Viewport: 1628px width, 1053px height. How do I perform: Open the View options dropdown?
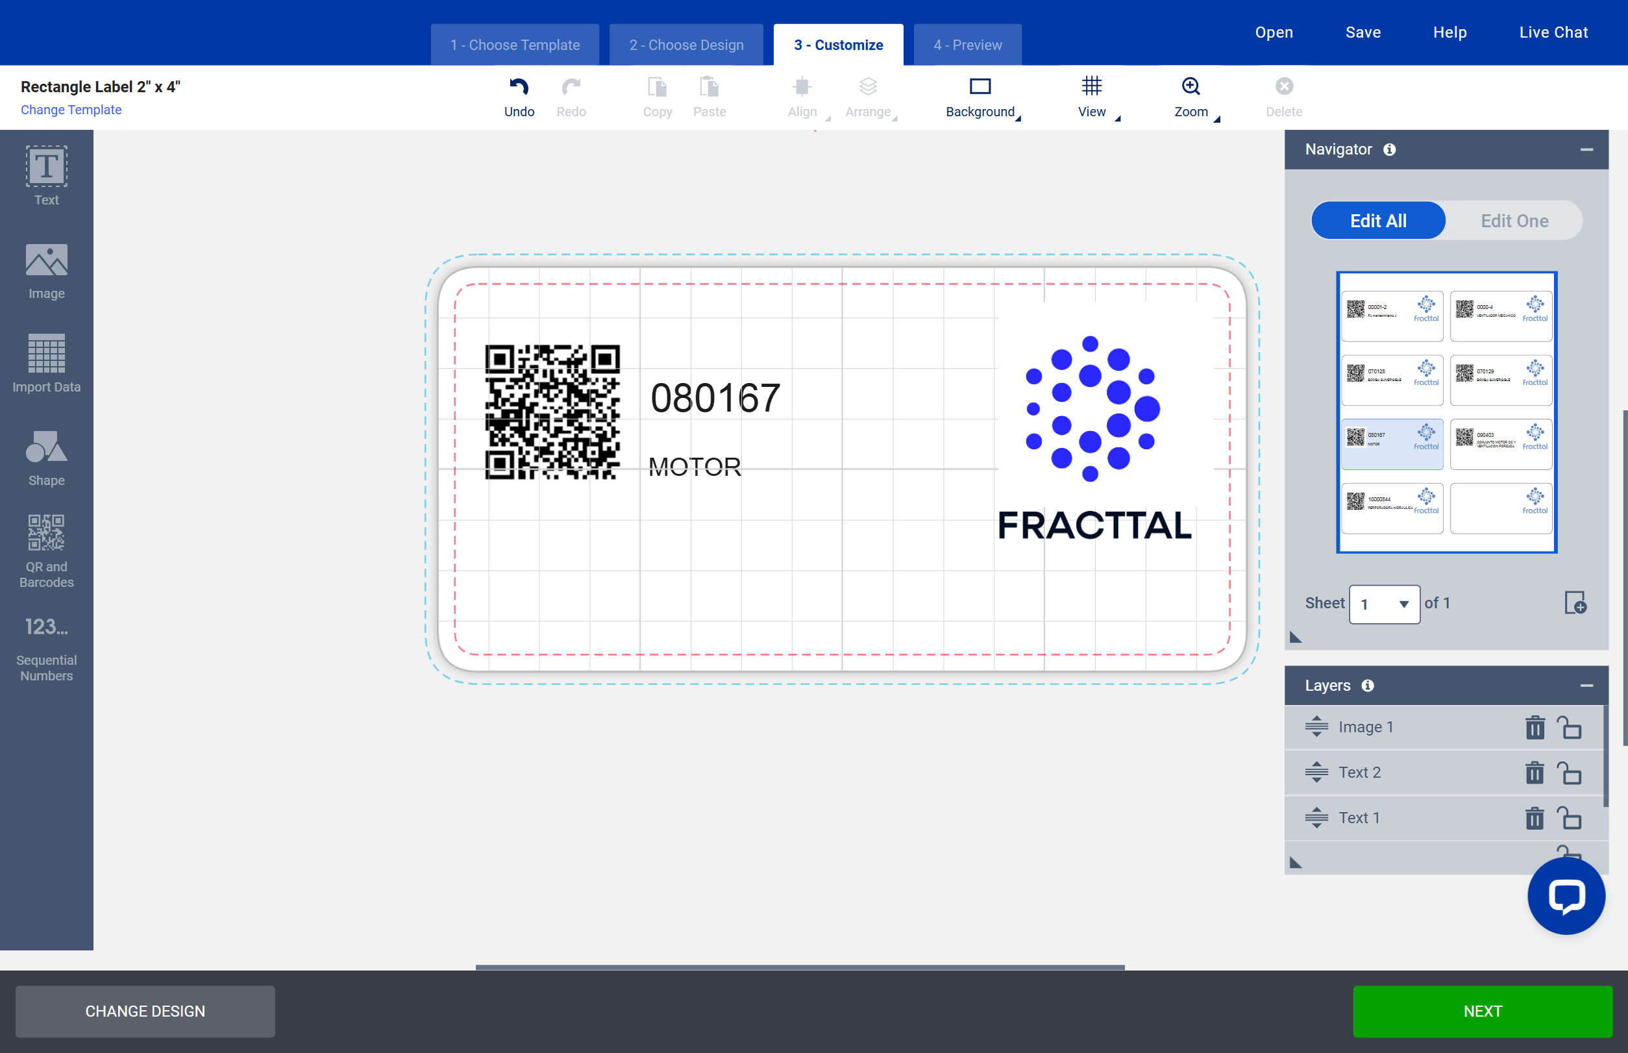point(1092,97)
